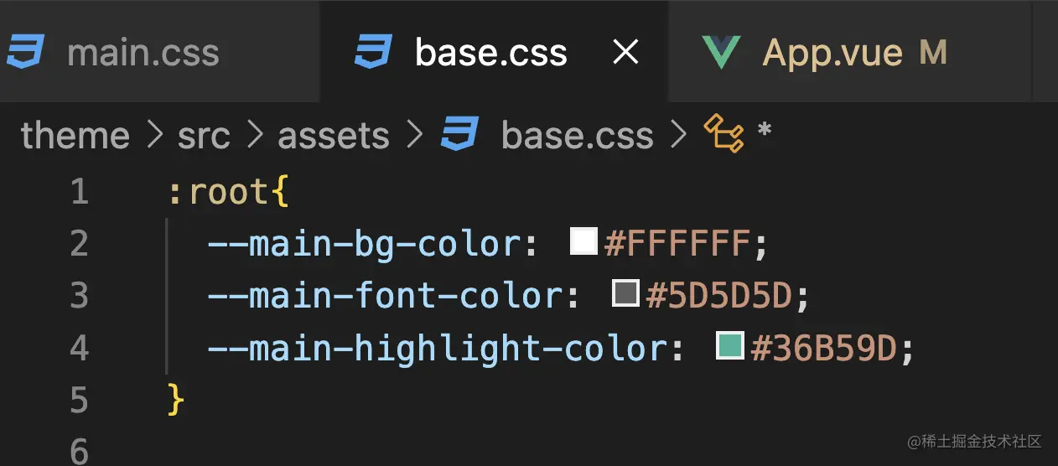Click the CSS file icon in breadcrumb

click(459, 135)
